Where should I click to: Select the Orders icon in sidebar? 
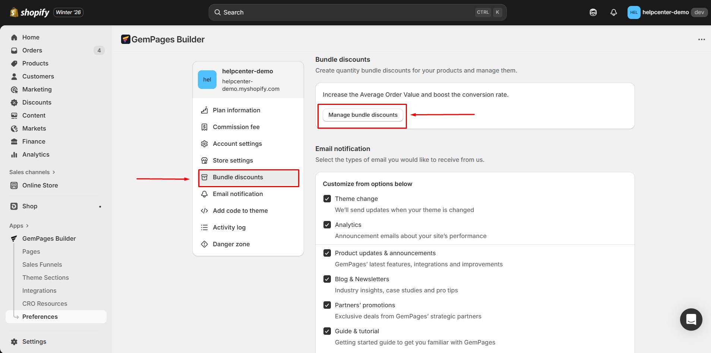(x=14, y=50)
